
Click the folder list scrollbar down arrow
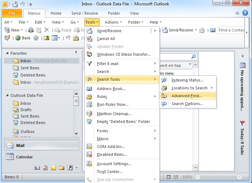[76, 134]
